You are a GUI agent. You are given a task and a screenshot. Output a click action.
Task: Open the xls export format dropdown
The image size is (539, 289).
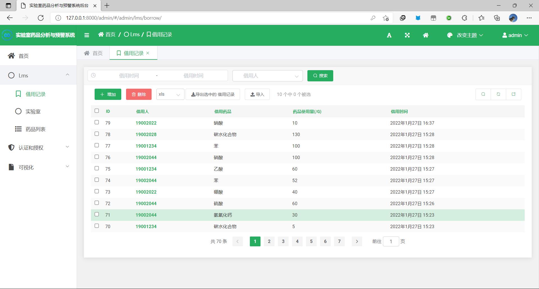coord(170,94)
